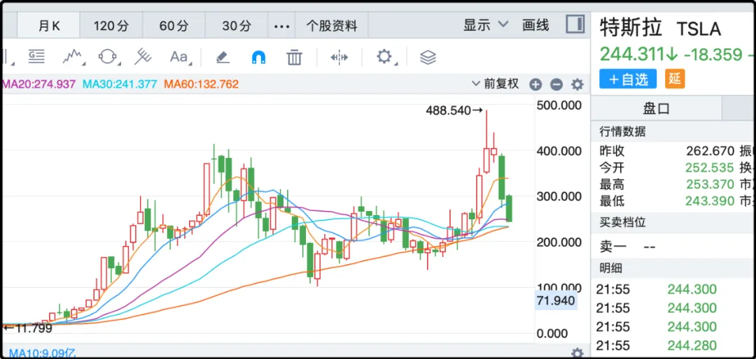The height and width of the screenshot is (359, 756).
Task: Open the 前复权 adjustment dropdown
Action: click(x=496, y=84)
